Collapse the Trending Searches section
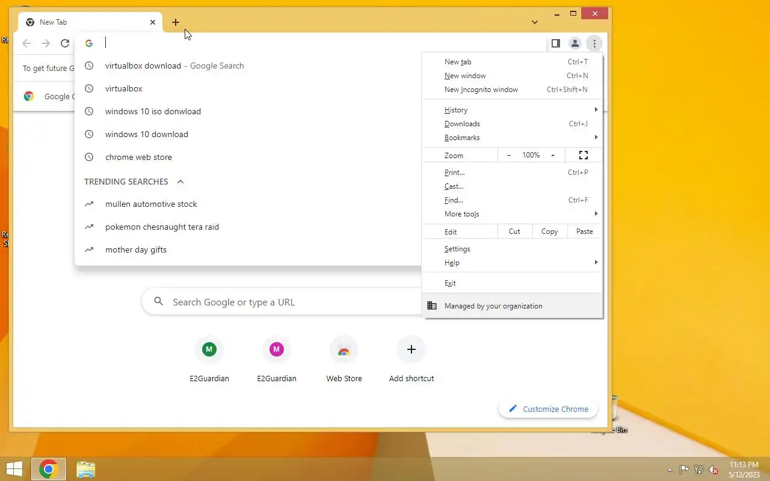The width and height of the screenshot is (770, 481). (180, 182)
